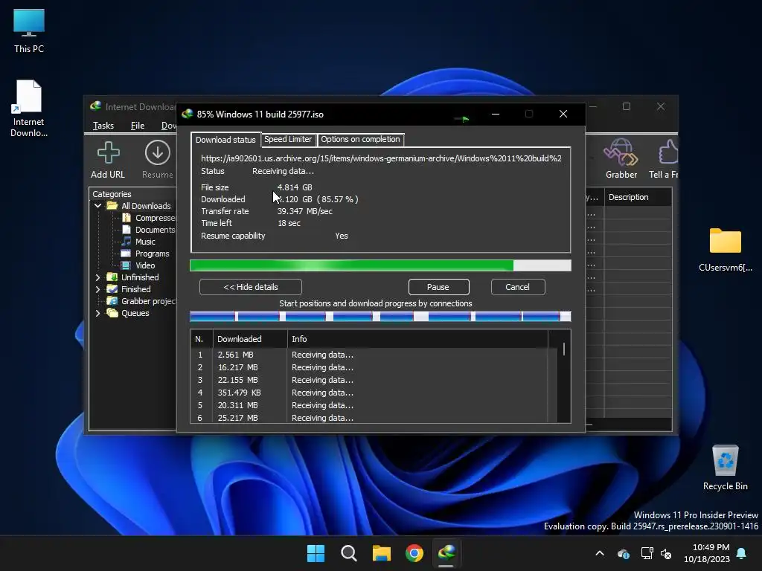Launch Google Chrome from the taskbar
Screen dimensions: 762x571
tap(414, 553)
